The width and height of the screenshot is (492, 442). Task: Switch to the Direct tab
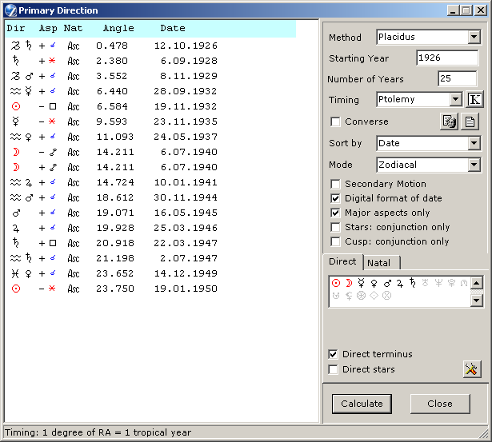pos(342,261)
